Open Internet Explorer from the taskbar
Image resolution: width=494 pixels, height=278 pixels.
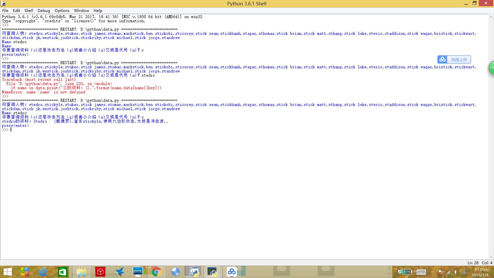point(43,272)
